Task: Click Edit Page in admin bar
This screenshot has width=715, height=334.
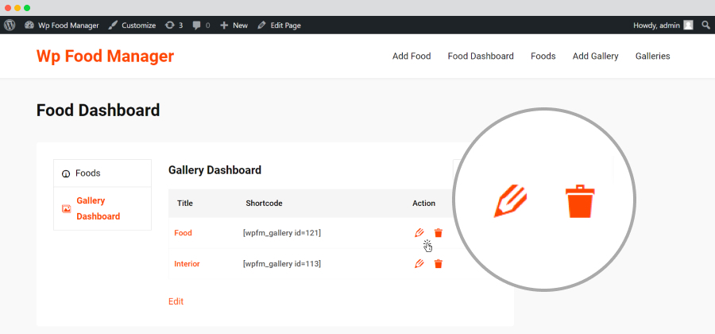Action: (279, 25)
